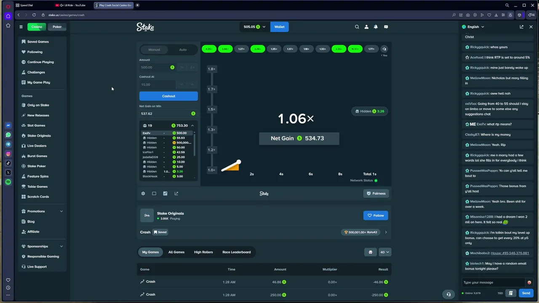The height and width of the screenshot is (303, 539).
Task: Open the Wallet
Action: click(280, 27)
